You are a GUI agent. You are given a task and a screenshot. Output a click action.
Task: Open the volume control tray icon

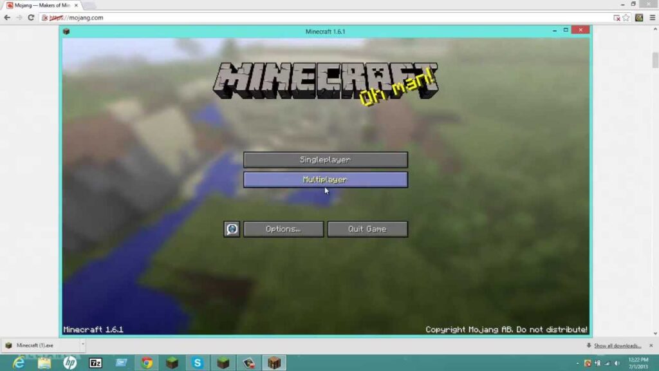[617, 363]
